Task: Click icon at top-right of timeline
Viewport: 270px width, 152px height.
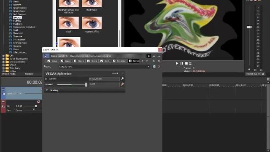Action: (x=268, y=79)
